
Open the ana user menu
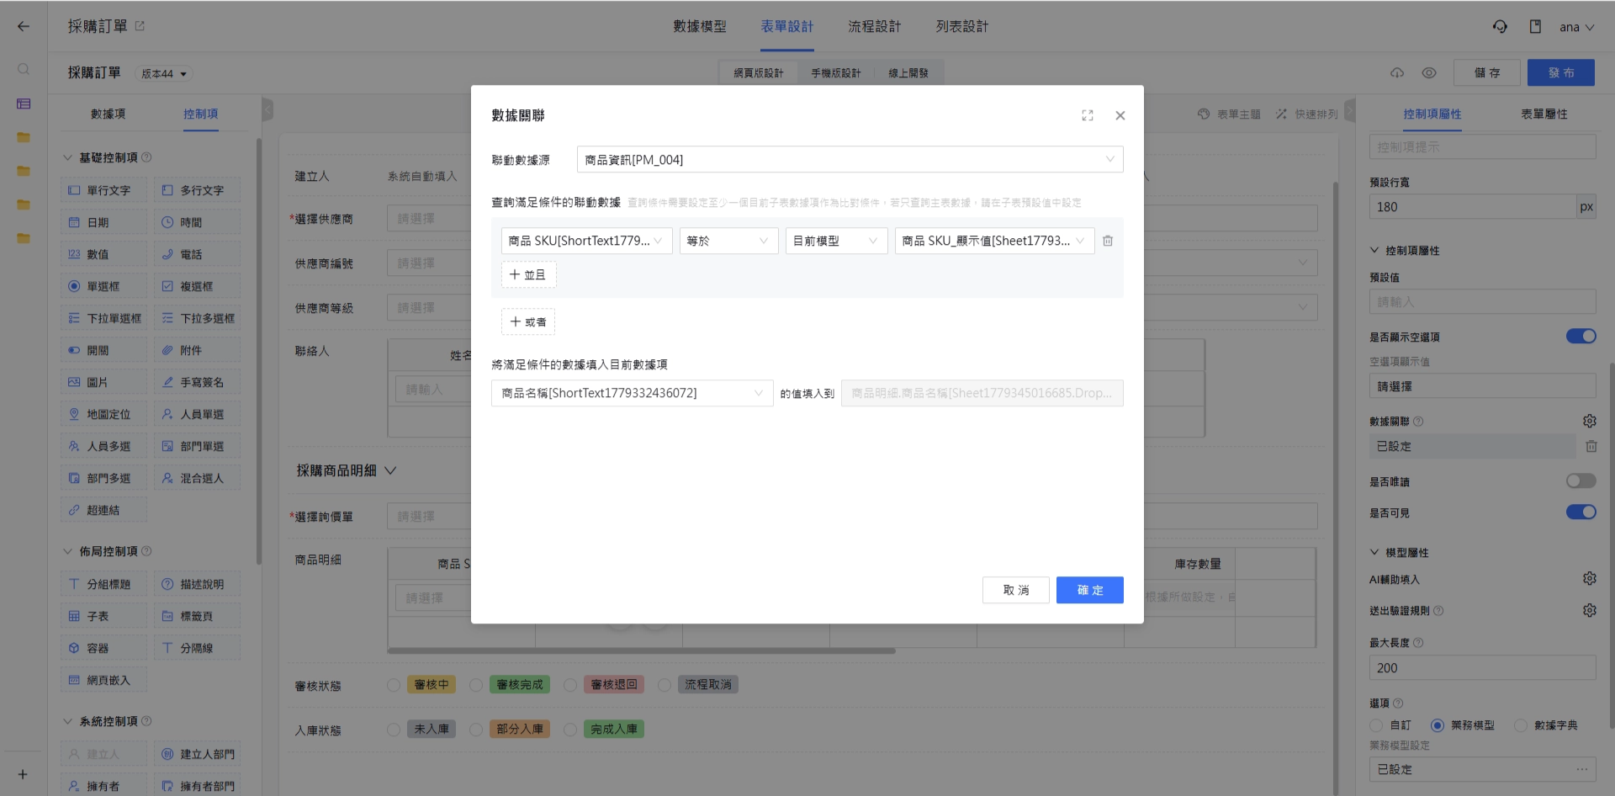tap(1576, 27)
